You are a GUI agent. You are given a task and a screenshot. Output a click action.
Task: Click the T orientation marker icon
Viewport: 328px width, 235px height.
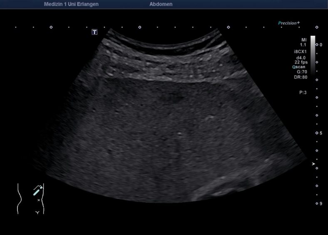[x=95, y=32]
